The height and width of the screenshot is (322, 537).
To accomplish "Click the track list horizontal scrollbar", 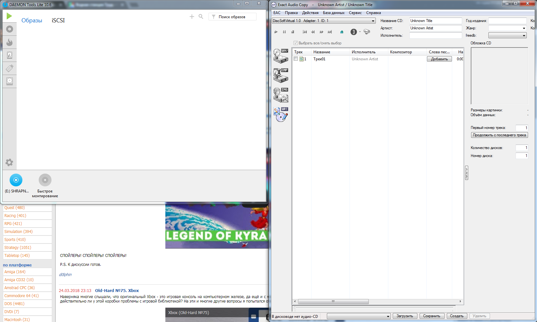I will point(334,301).
